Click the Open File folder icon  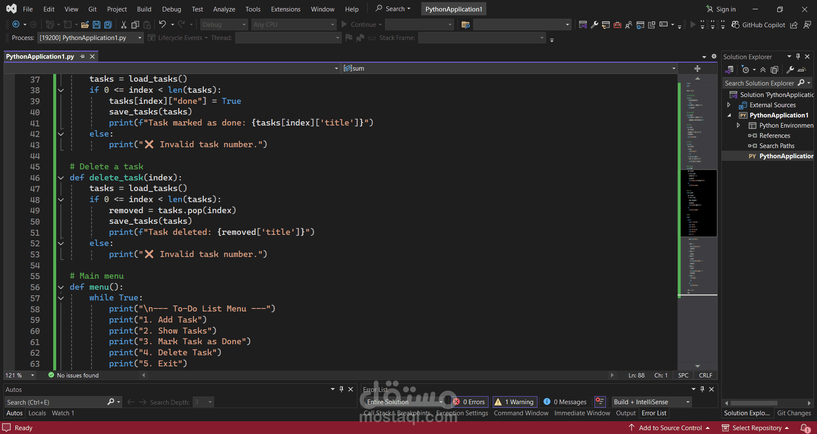tap(85, 25)
